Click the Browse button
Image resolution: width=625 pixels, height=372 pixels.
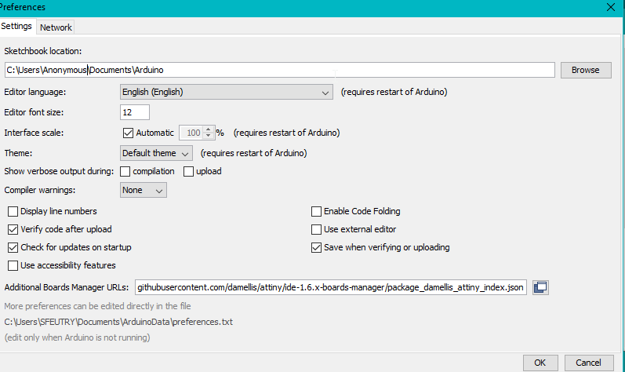[x=585, y=70]
